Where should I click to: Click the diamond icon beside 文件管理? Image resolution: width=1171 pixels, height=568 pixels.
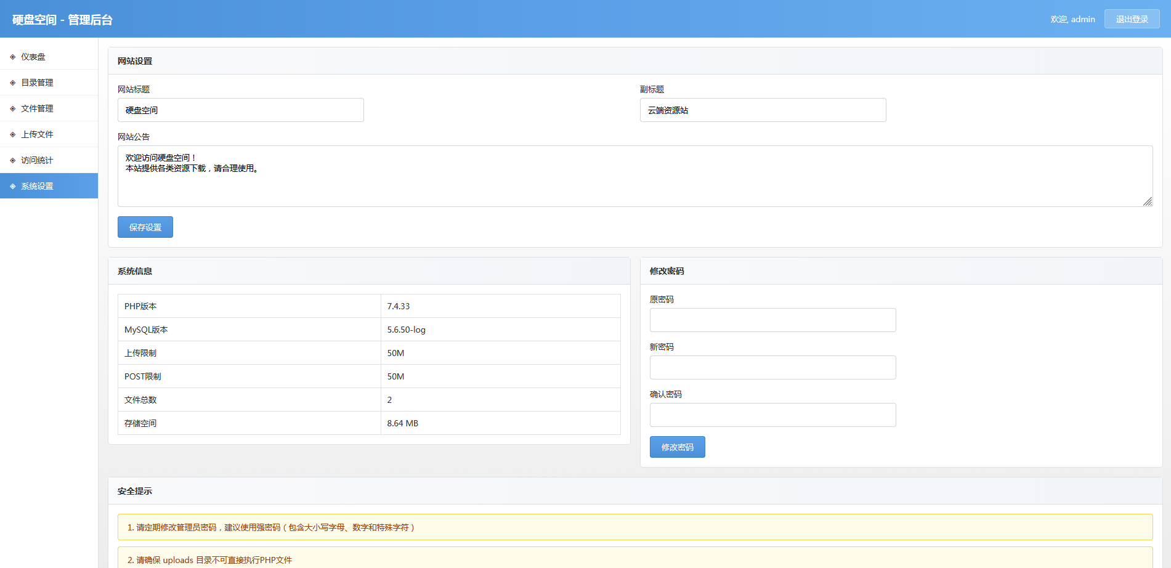tap(12, 108)
